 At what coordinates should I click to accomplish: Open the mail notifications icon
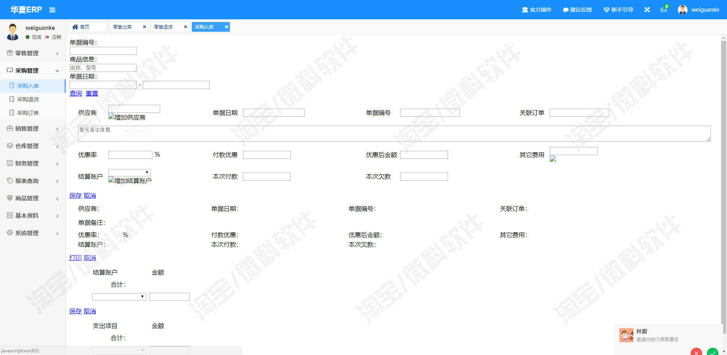tap(664, 10)
